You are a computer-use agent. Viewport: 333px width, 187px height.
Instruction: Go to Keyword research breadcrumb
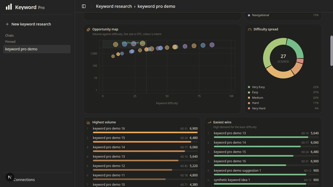tap(114, 6)
